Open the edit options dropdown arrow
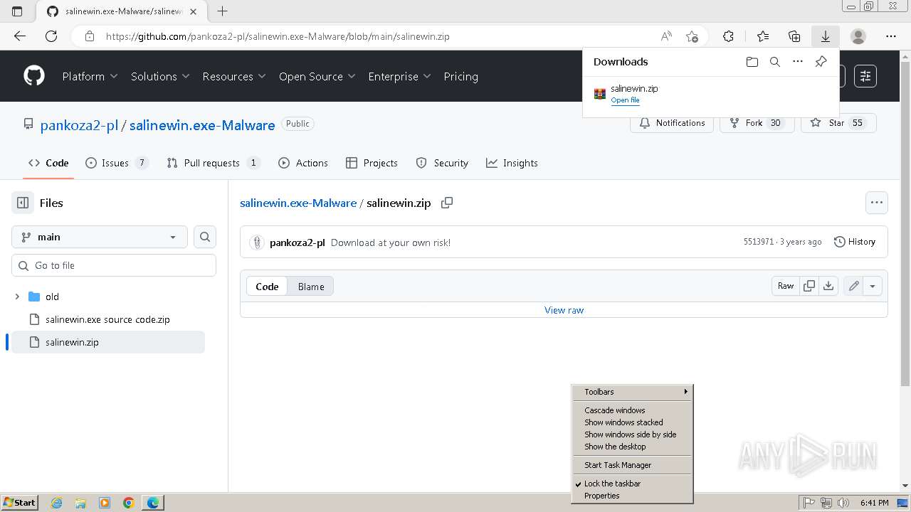This screenshot has height=512, width=911. (873, 286)
